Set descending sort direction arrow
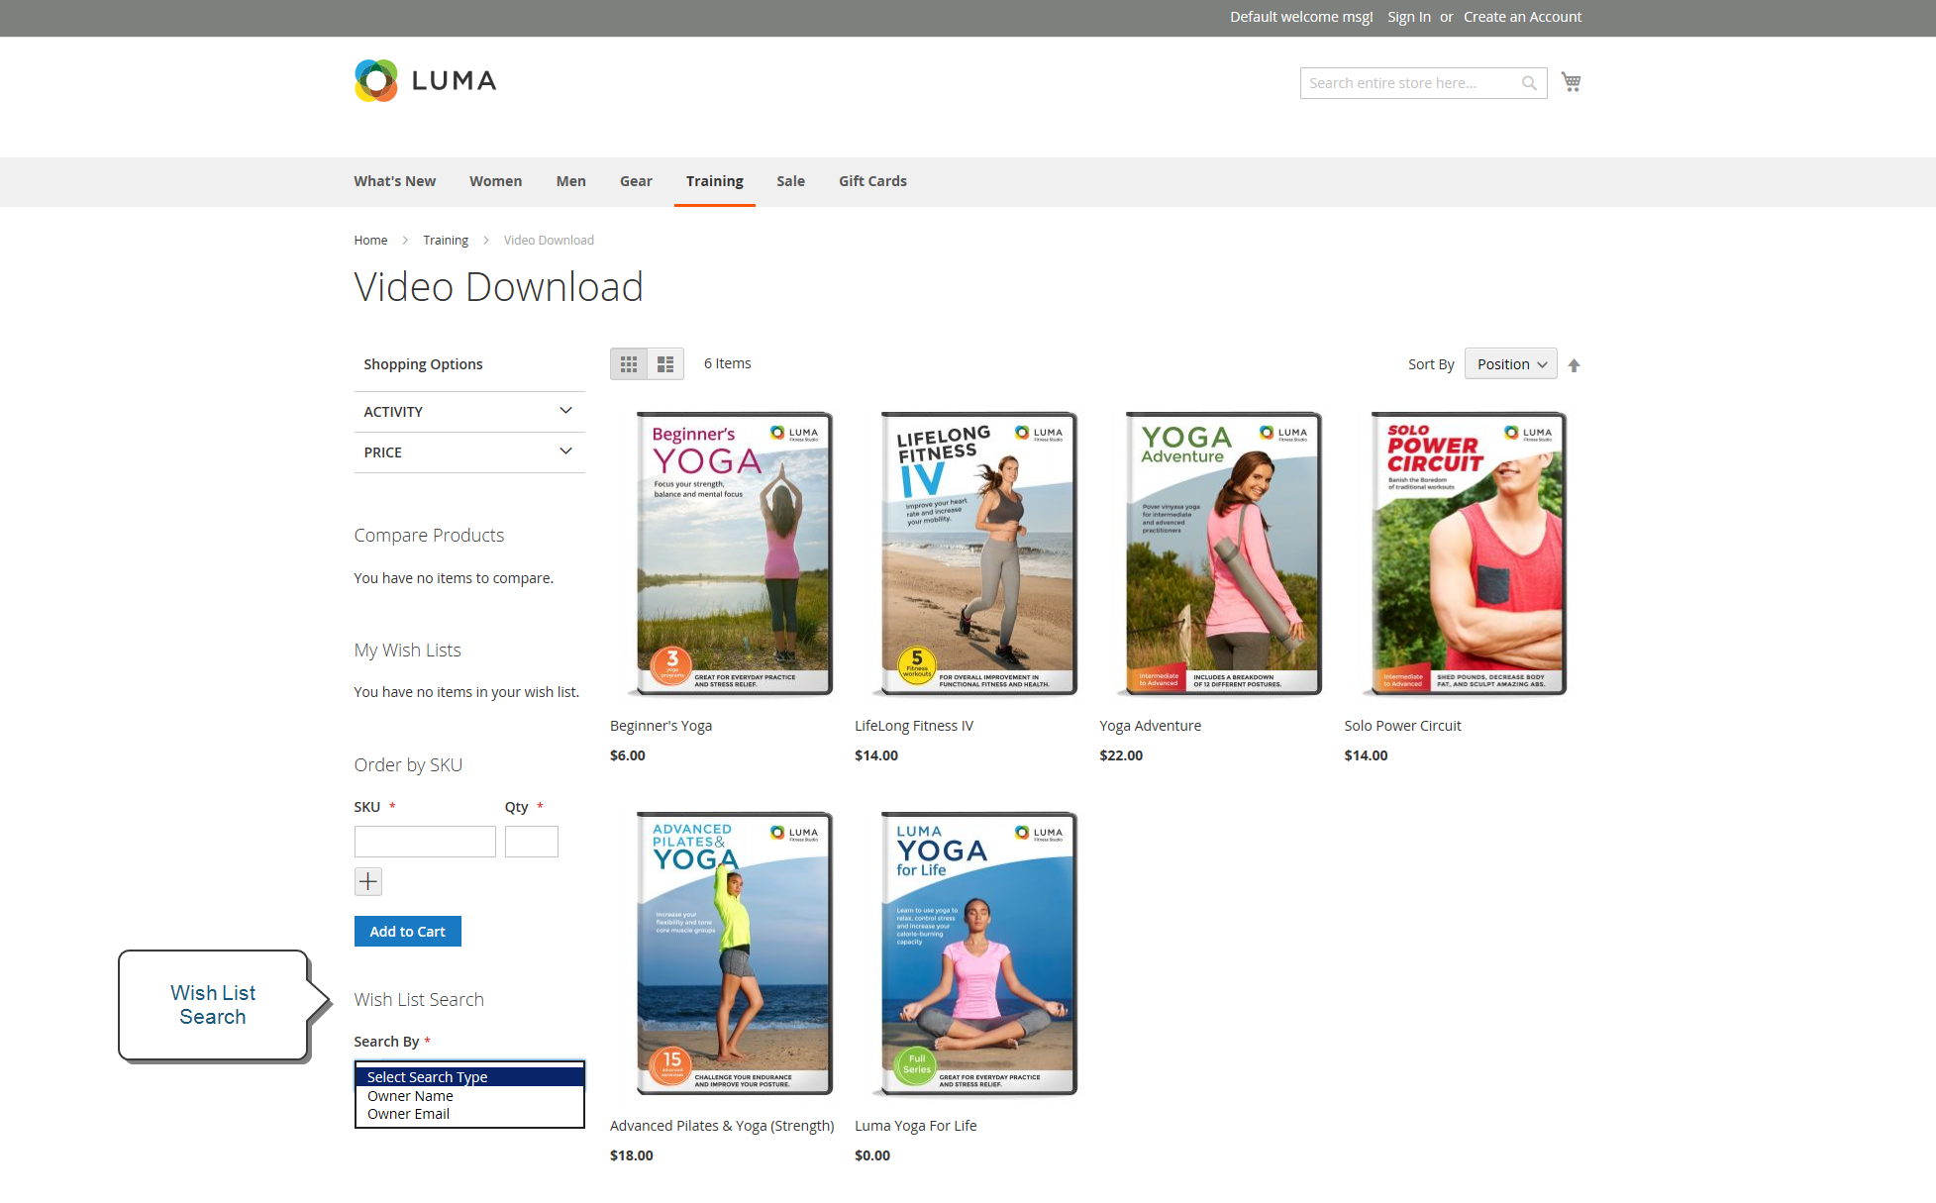Image resolution: width=1936 pixels, height=1203 pixels. (x=1575, y=365)
